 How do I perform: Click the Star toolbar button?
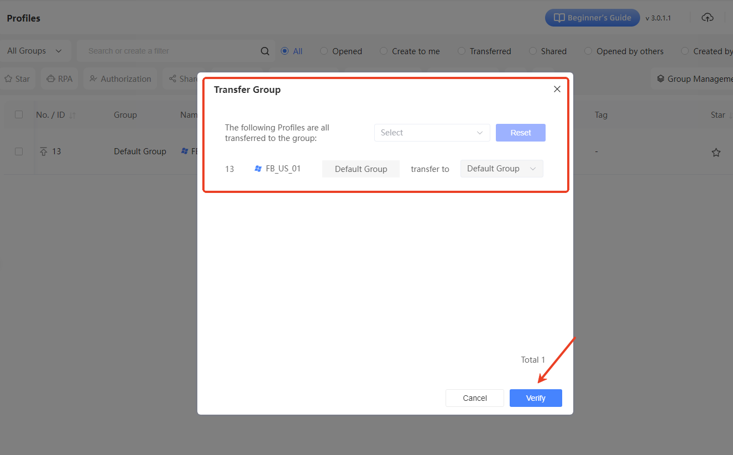pos(17,79)
